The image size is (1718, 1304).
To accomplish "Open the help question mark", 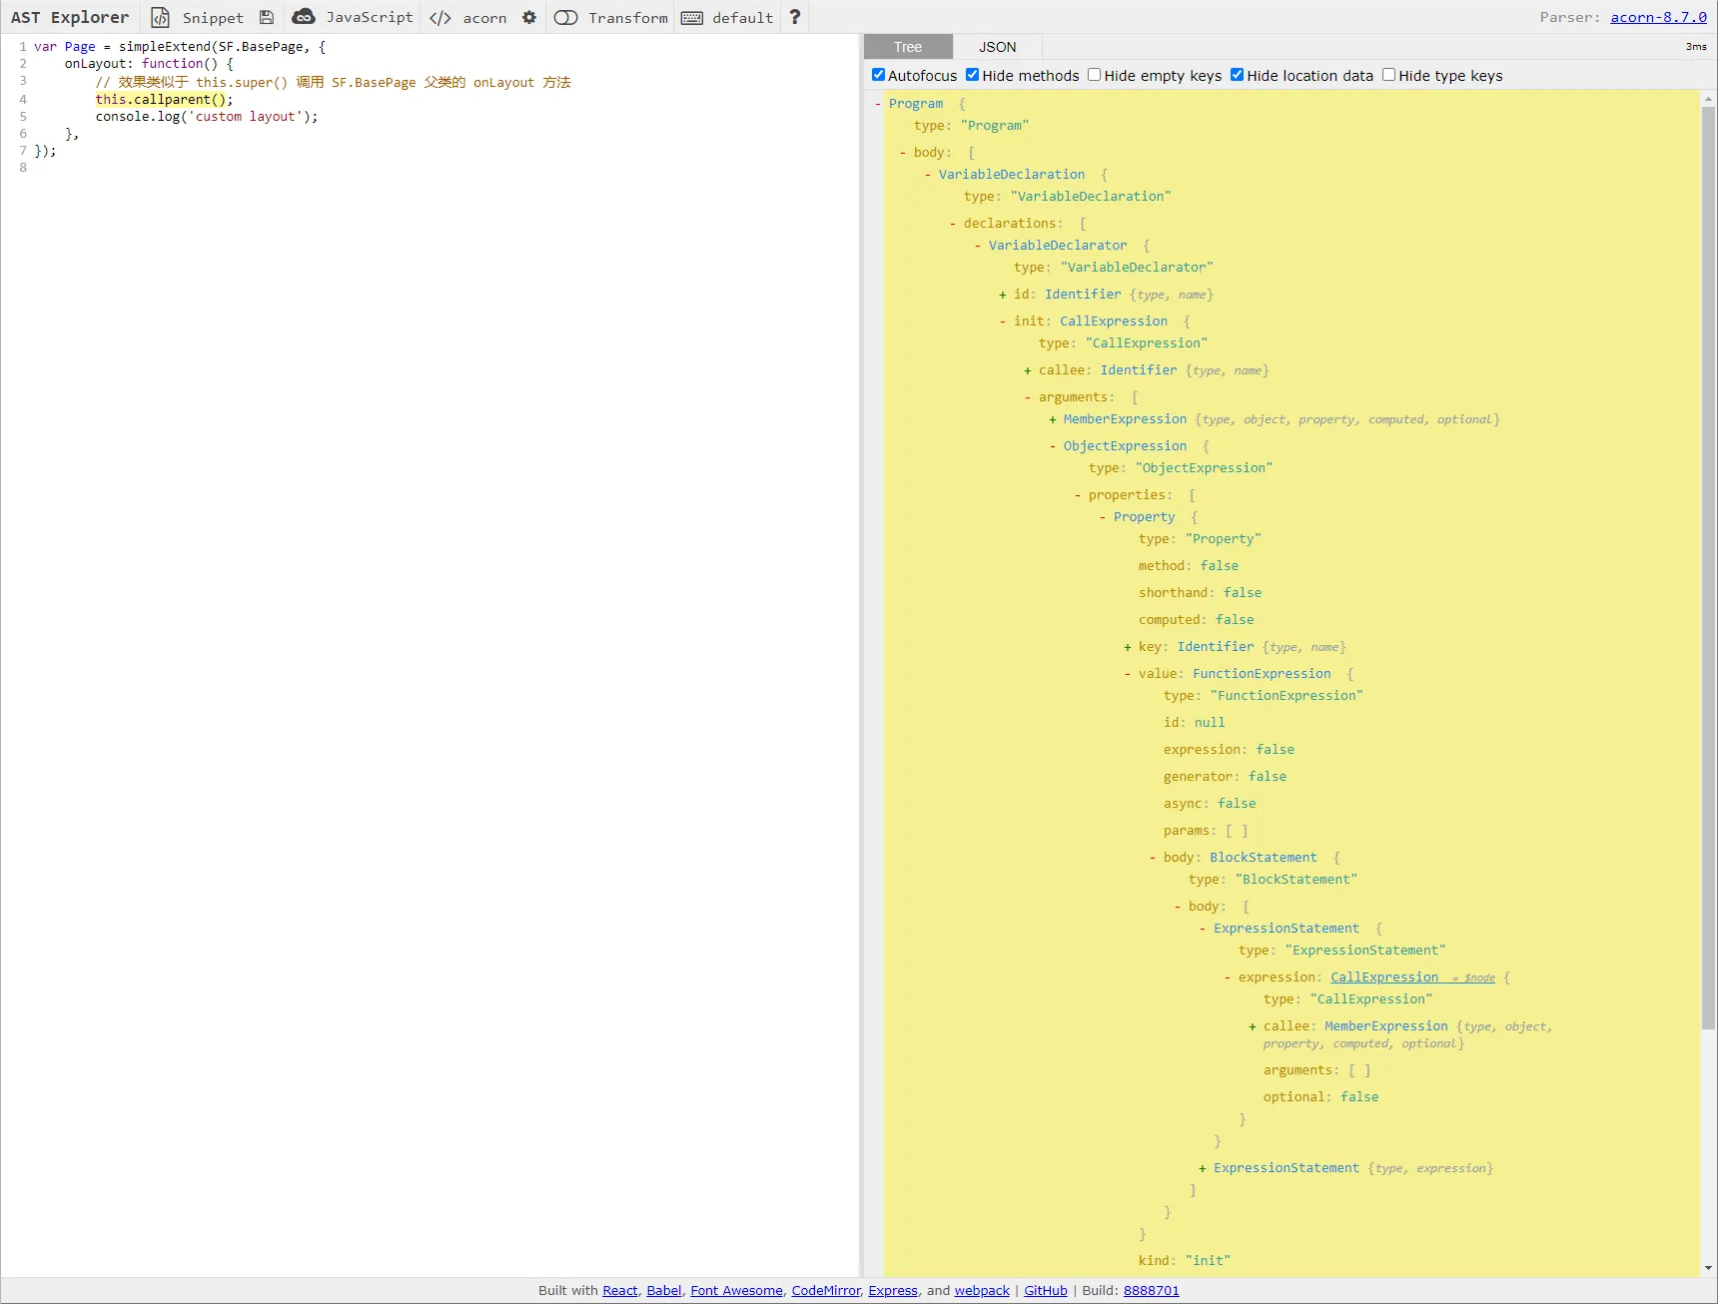I will pos(795,17).
